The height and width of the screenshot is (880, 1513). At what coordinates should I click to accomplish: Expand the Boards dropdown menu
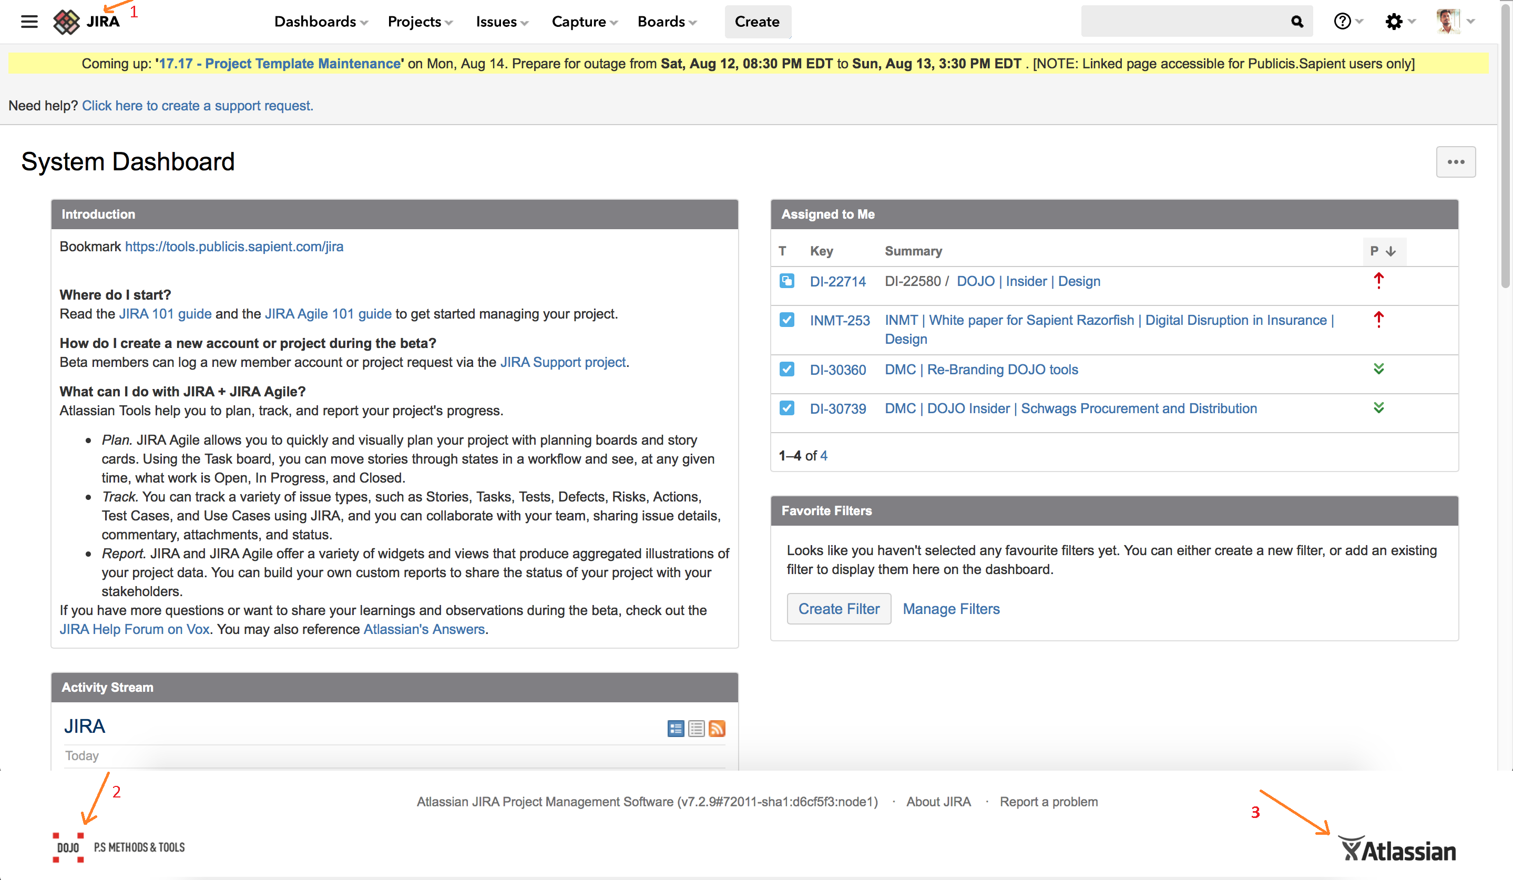(667, 22)
